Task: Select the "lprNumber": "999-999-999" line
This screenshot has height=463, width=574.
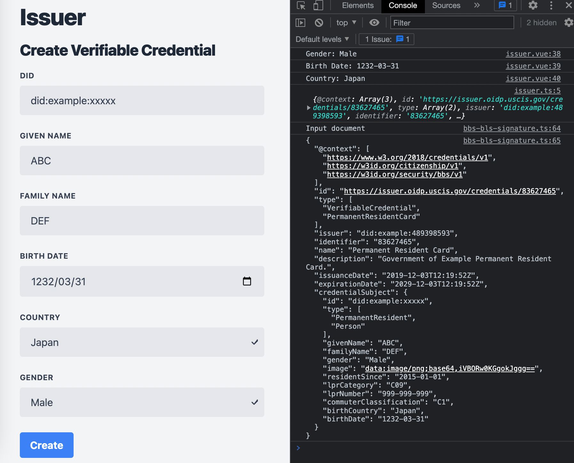Action: point(379,394)
